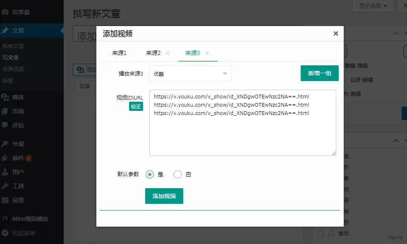Collapse the sidebar via 收起菜单 icon
This screenshot has height=244, width=407.
click(6, 233)
